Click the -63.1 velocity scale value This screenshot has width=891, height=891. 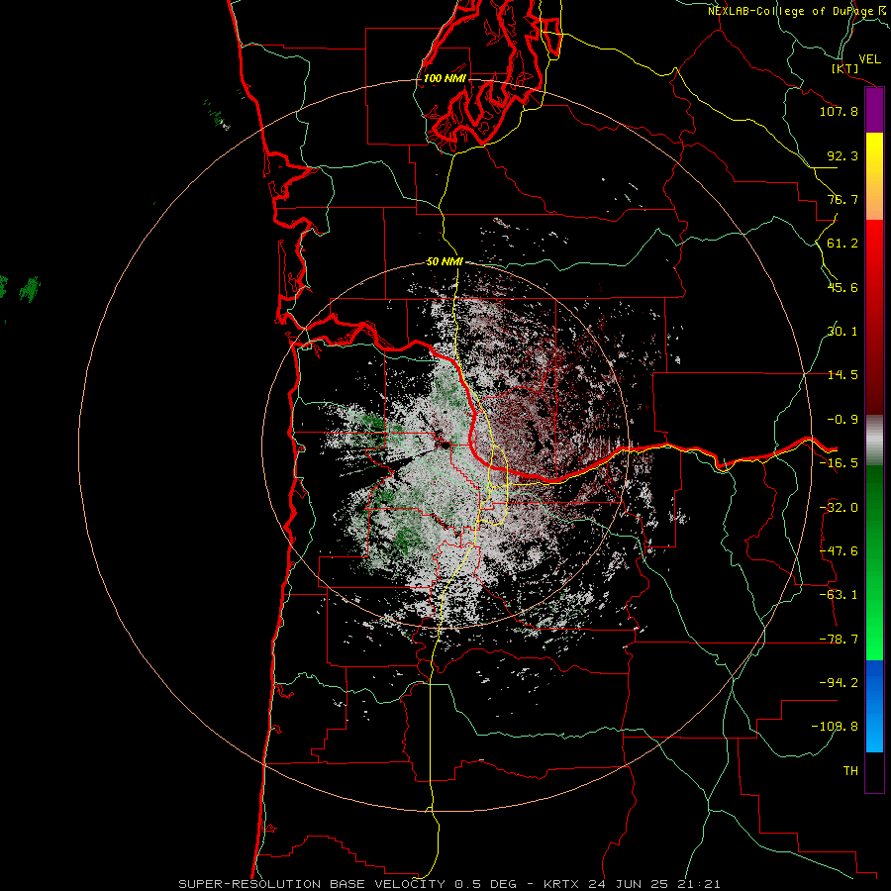click(x=839, y=595)
